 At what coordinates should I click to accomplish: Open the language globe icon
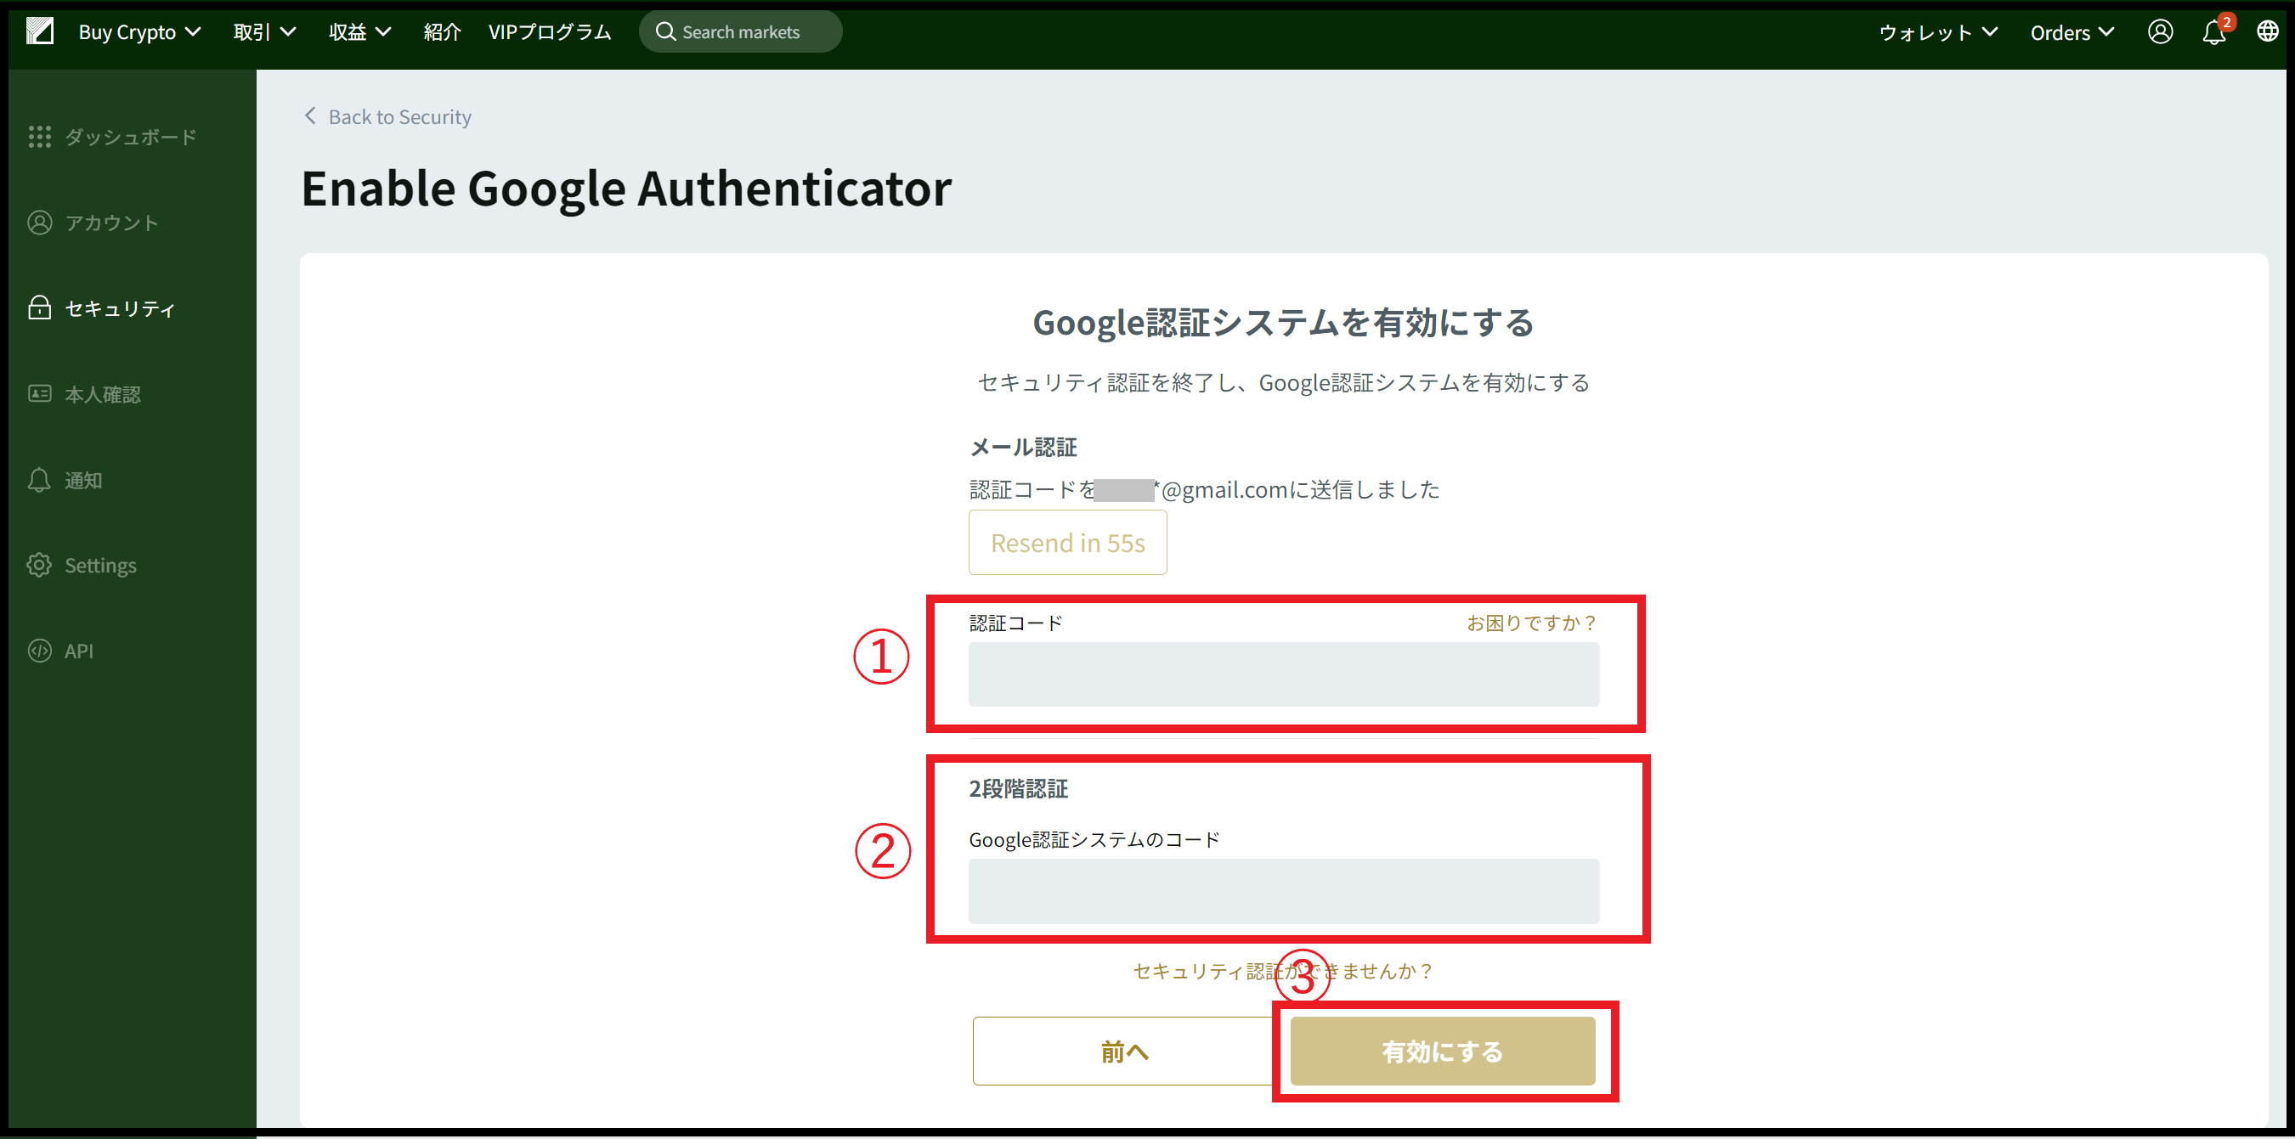(2267, 31)
